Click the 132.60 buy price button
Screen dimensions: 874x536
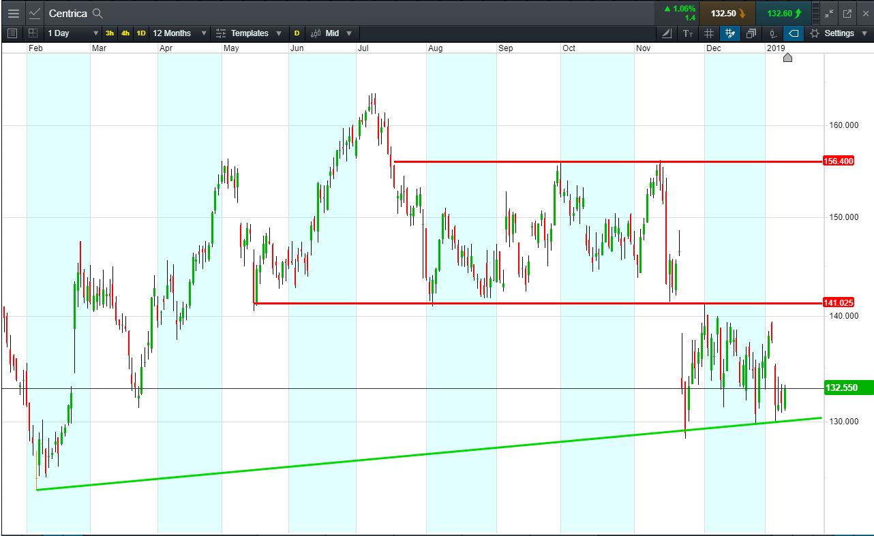coord(784,13)
